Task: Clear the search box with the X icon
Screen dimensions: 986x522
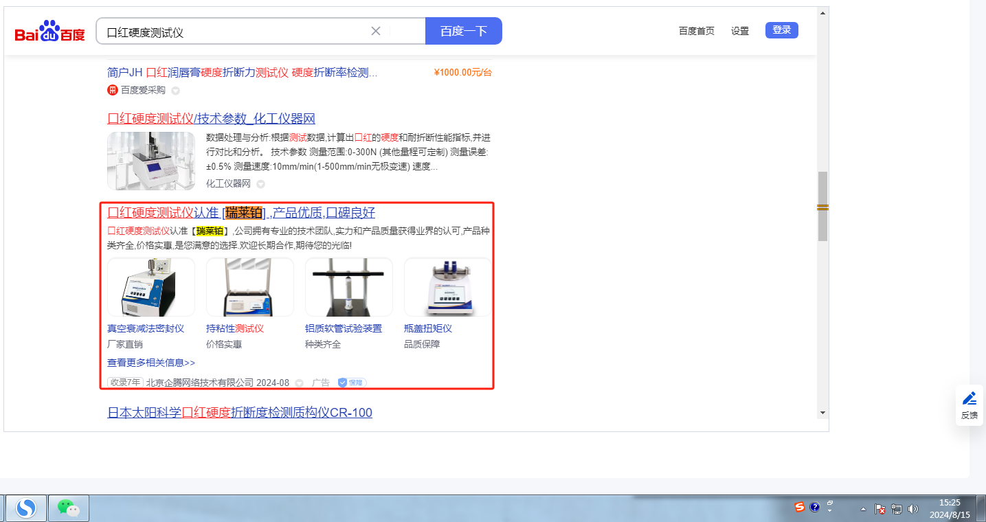Action: coord(376,31)
